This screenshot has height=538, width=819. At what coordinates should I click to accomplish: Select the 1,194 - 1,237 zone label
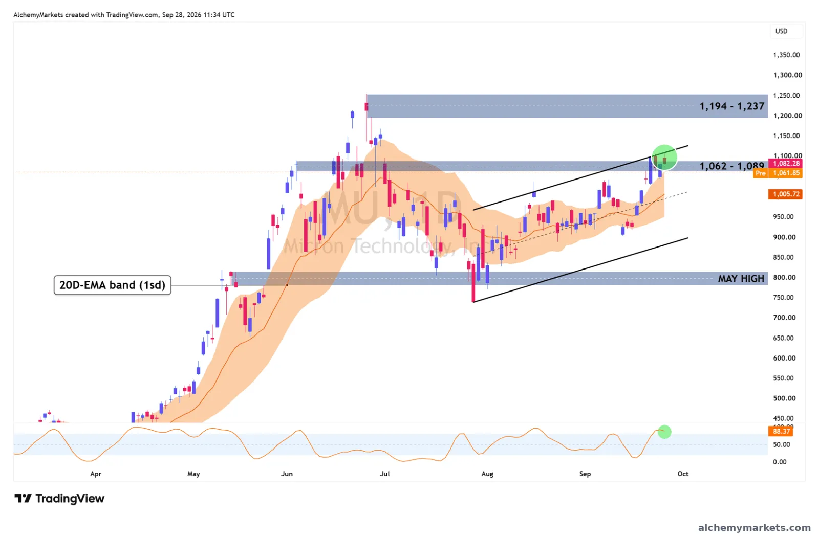pyautogui.click(x=731, y=106)
